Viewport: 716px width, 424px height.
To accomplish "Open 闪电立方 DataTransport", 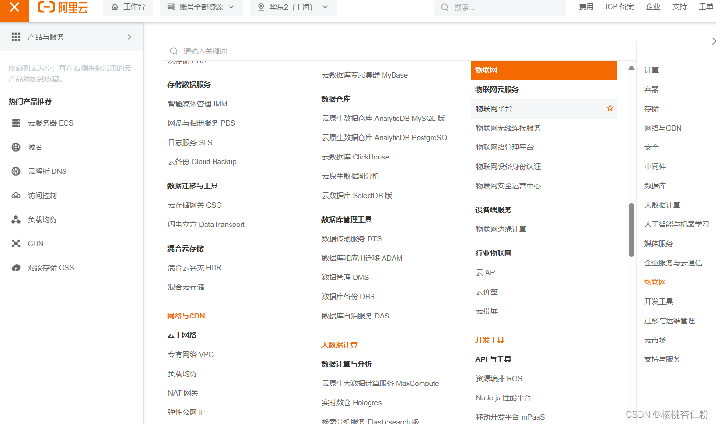I will click(x=206, y=225).
